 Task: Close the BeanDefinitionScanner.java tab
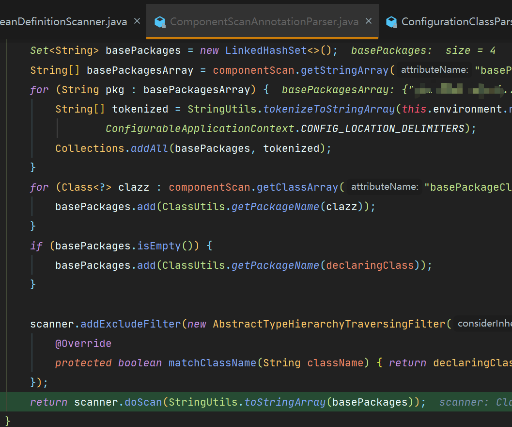coord(137,21)
